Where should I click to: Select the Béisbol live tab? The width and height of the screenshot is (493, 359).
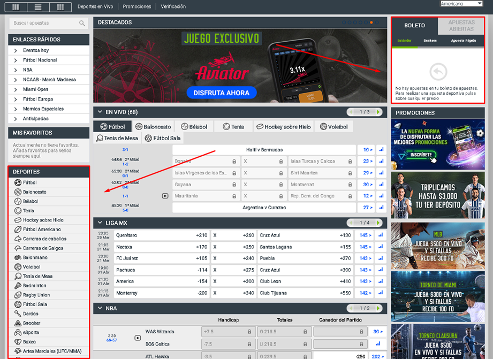click(x=194, y=127)
